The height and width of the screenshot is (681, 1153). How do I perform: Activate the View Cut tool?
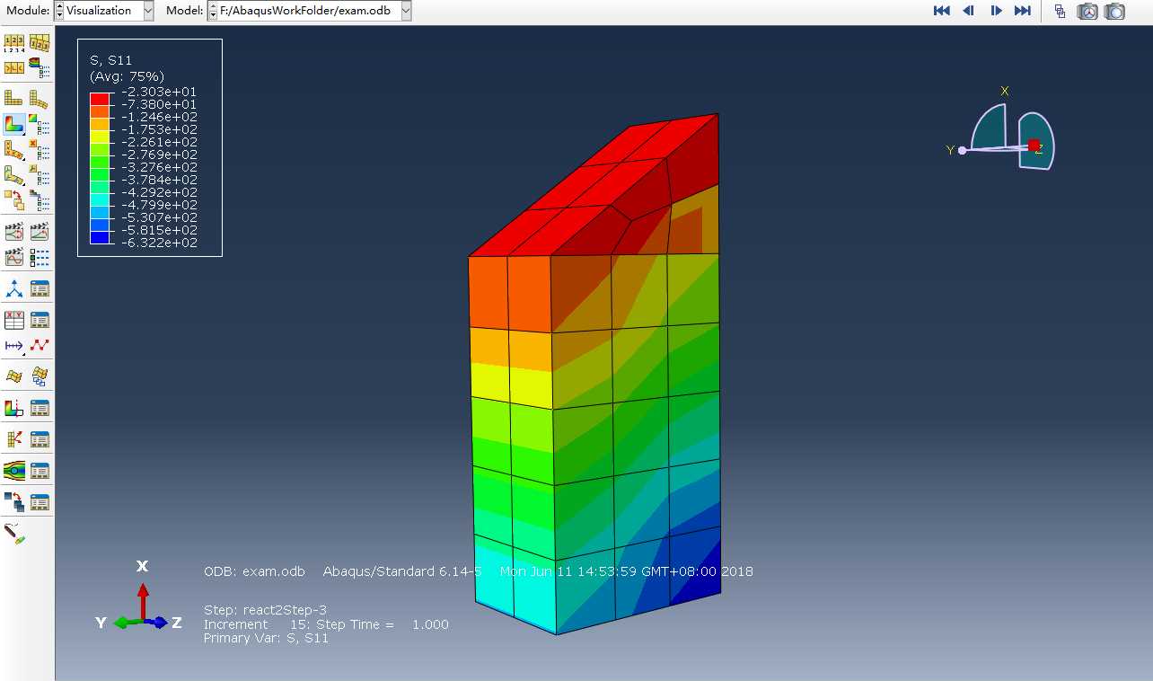pos(14,409)
